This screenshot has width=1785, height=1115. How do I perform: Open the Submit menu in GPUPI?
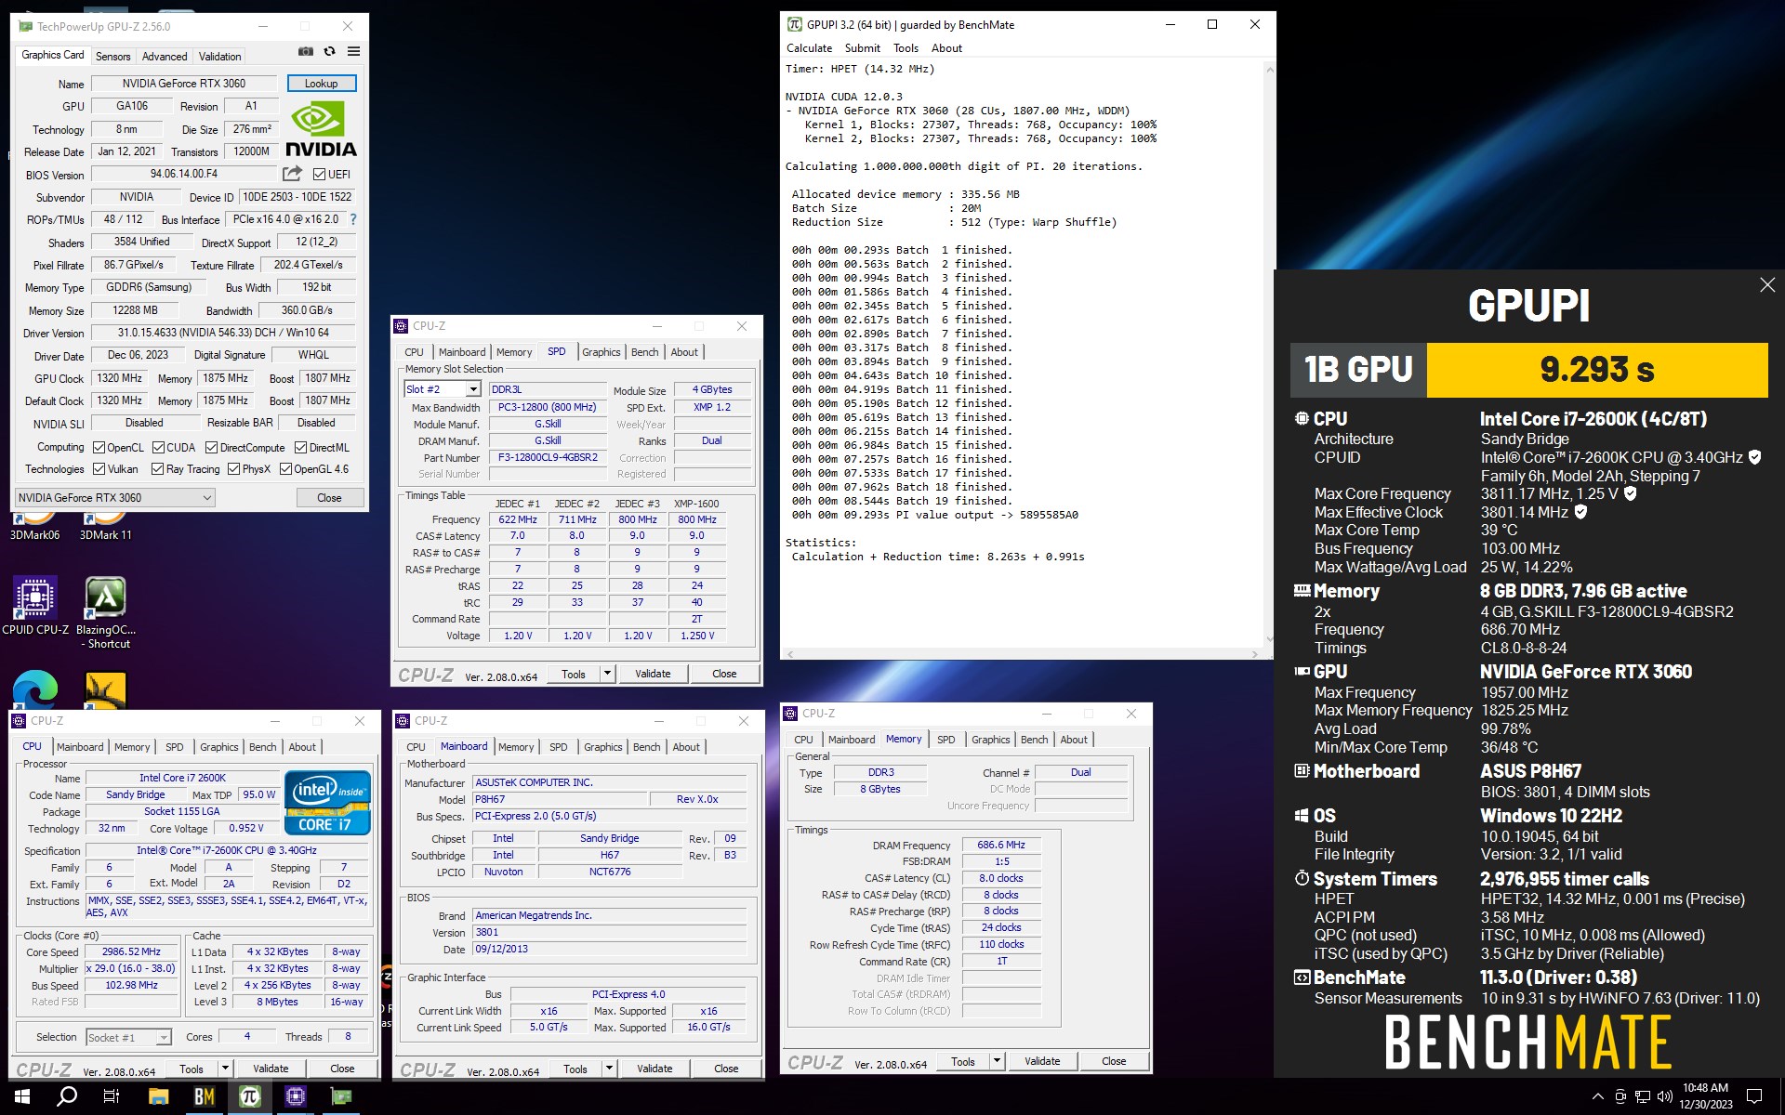(862, 48)
